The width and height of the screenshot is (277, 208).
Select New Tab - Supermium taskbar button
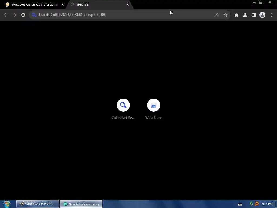point(81,204)
